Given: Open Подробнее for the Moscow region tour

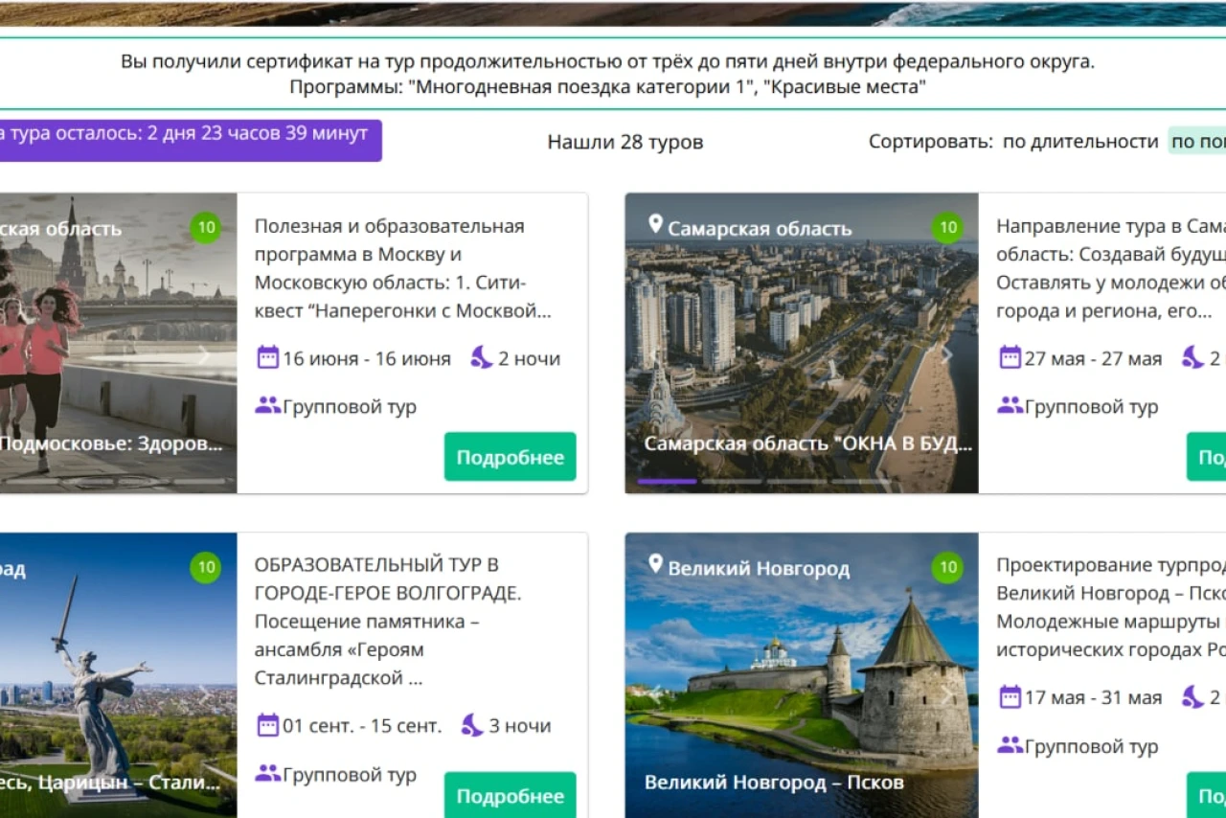Looking at the screenshot, I should click(x=511, y=457).
